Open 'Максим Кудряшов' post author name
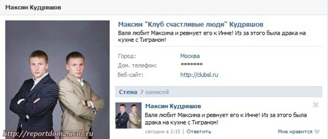Screen dimensions: 328x139 [173, 106]
